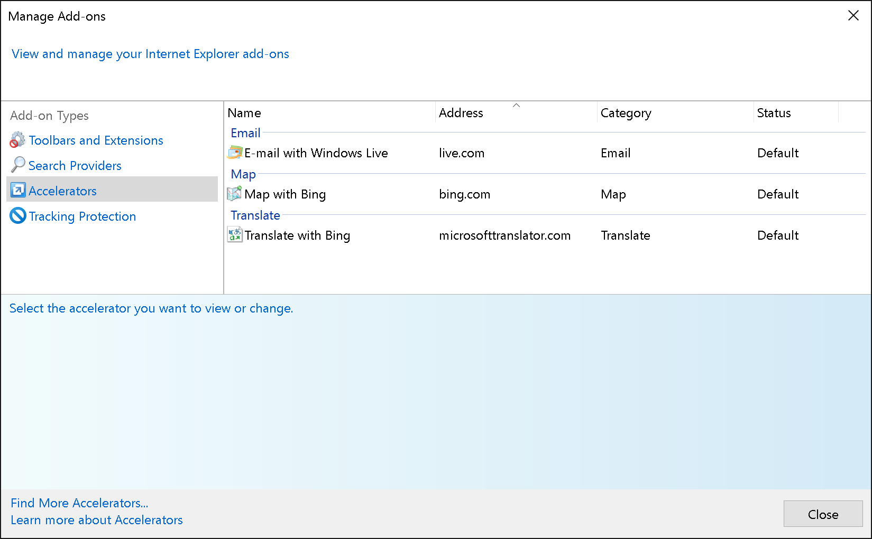872x539 pixels.
Task: Click the E-mail with Windows Live icon
Action: coord(234,153)
